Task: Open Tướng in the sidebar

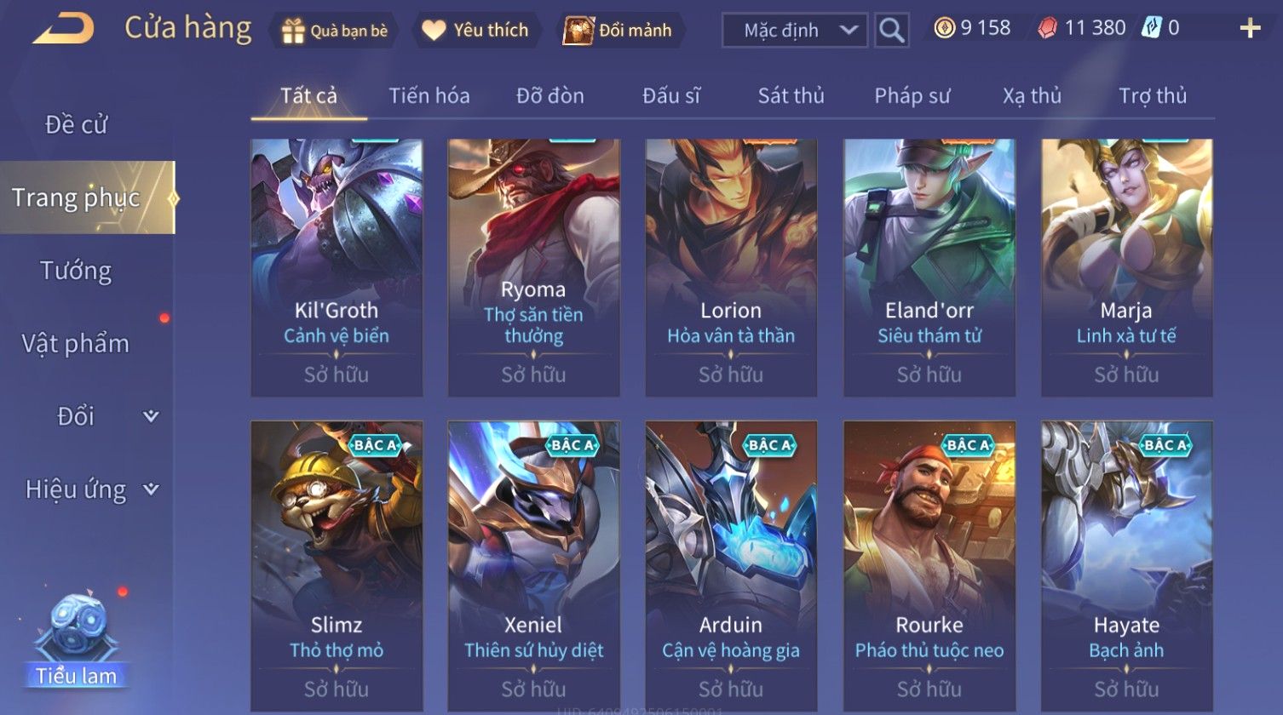Action: pos(76,271)
